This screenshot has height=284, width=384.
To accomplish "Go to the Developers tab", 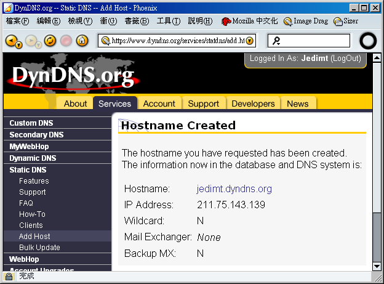I will tap(253, 103).
